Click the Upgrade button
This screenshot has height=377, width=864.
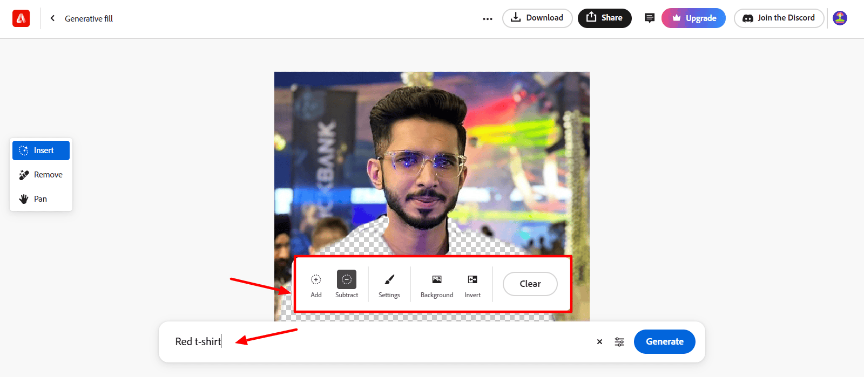(693, 18)
